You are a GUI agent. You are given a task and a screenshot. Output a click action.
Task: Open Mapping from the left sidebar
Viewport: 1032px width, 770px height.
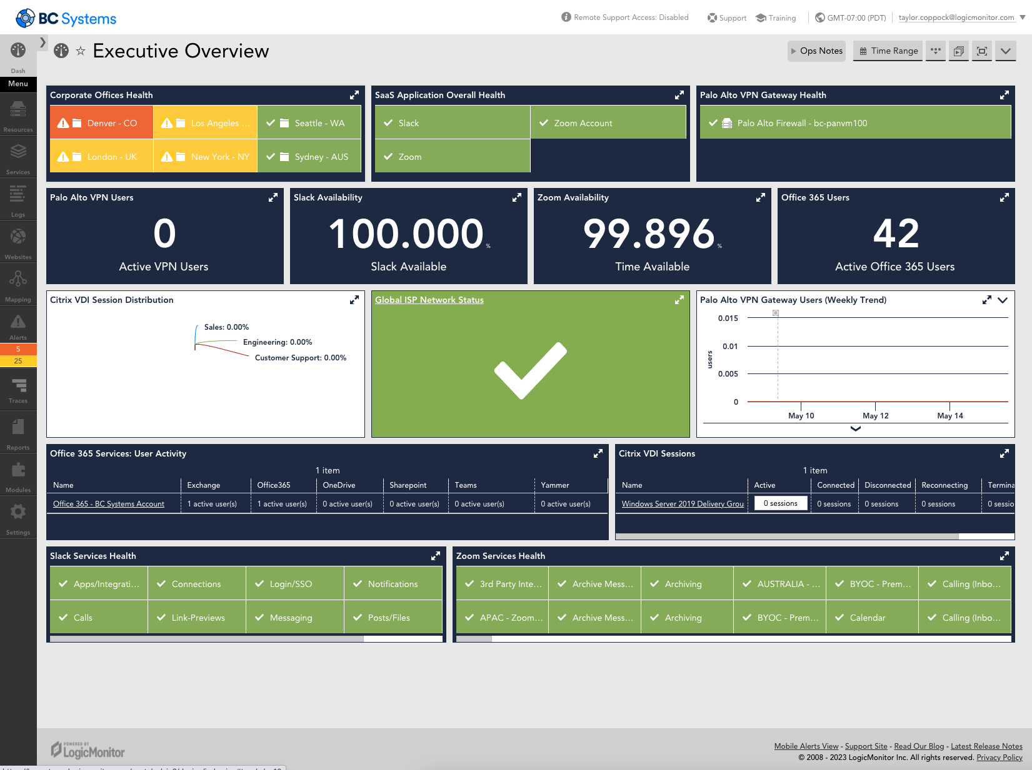coord(18,285)
